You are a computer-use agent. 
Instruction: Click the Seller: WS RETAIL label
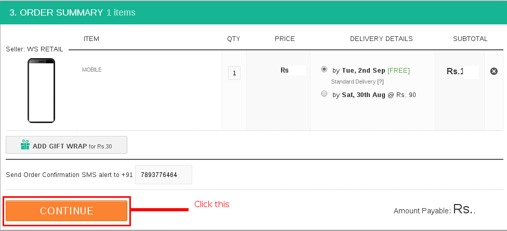(x=35, y=49)
